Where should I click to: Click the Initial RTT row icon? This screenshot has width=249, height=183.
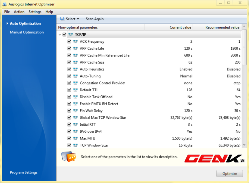point(75,124)
